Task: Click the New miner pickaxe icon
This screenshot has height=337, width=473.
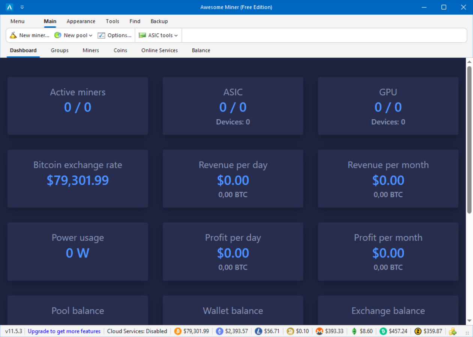Action: pyautogui.click(x=14, y=35)
